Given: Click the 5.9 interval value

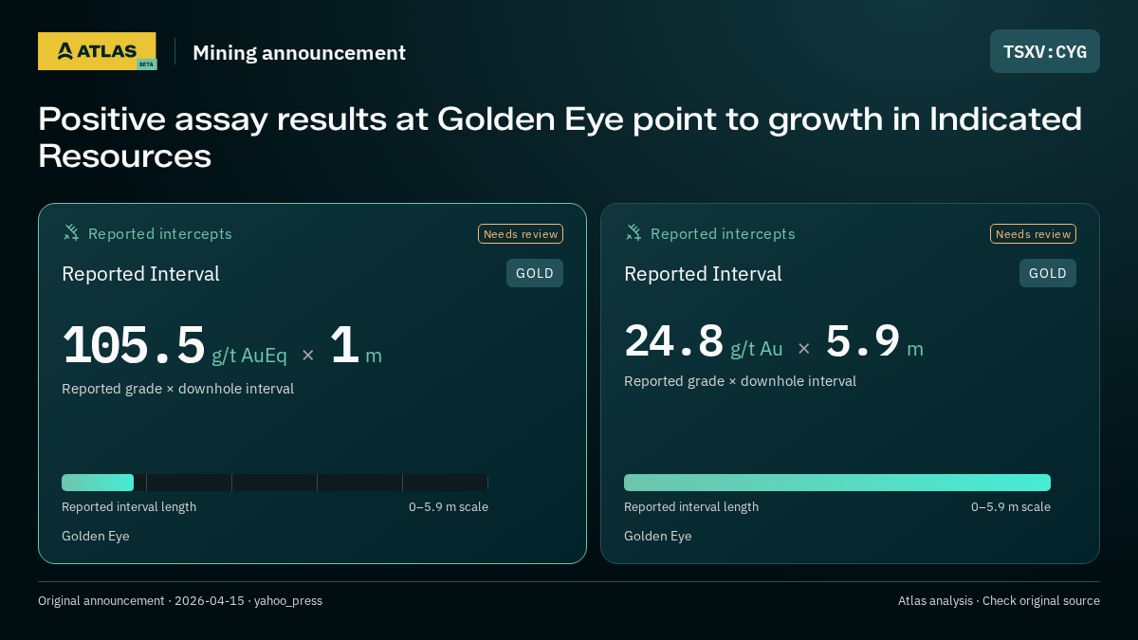Looking at the screenshot, I should click(x=863, y=341).
